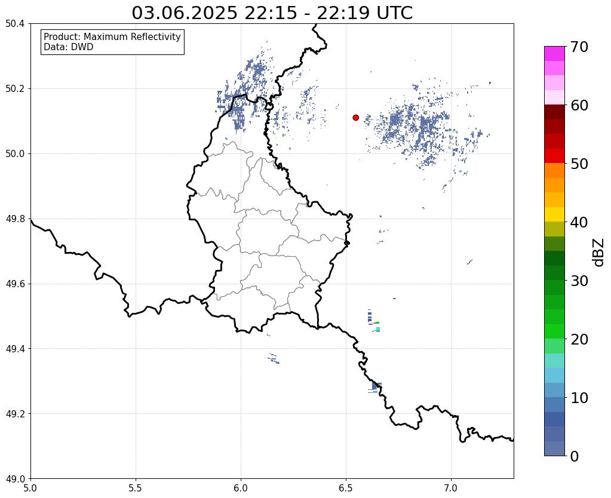Screen dimensions: 611x498
Task: Click the 'Data: DWD' text
Action: point(69,47)
